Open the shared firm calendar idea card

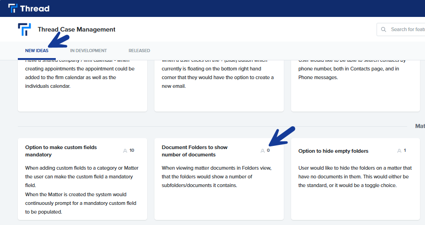click(82, 86)
